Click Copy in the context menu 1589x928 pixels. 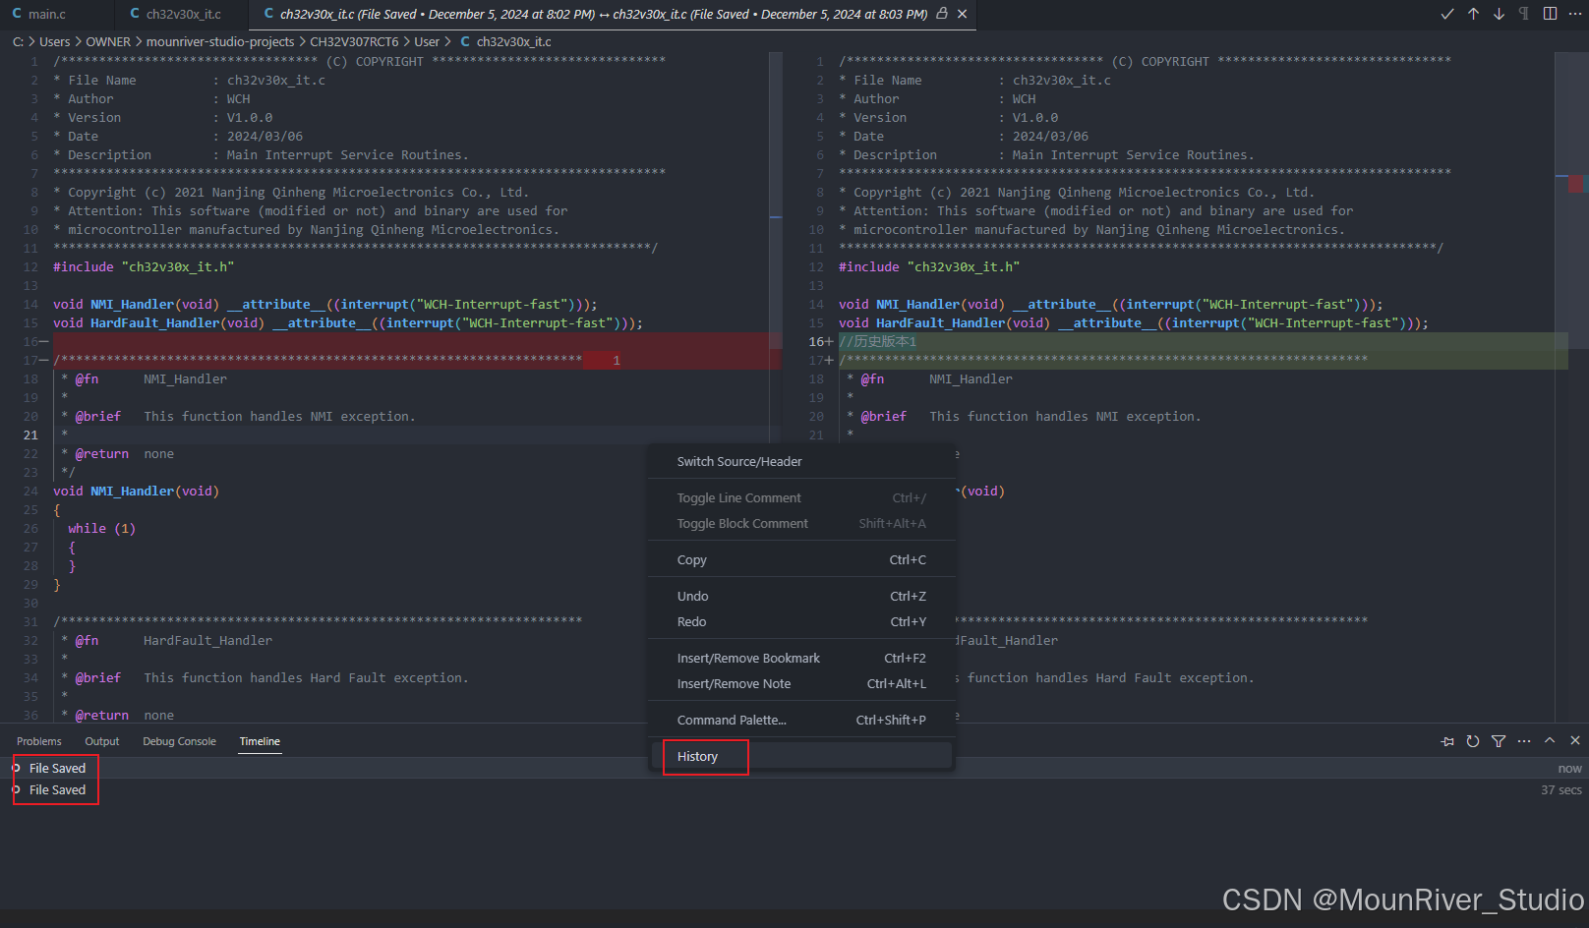[x=801, y=559]
